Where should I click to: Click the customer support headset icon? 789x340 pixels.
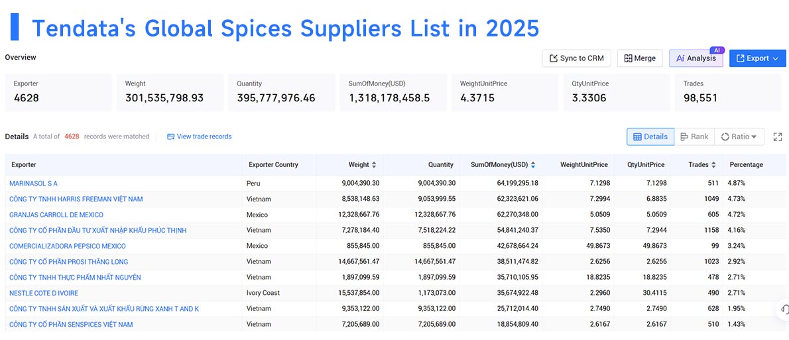[x=784, y=310]
